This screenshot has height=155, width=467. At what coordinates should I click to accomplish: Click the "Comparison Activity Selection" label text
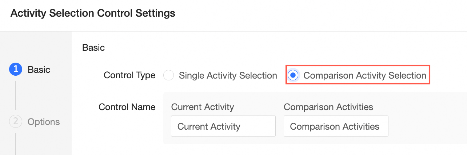pos(364,75)
